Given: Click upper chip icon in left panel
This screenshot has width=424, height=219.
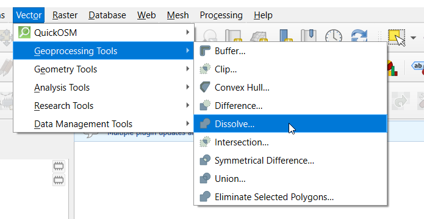Looking at the screenshot, I should [59, 166].
